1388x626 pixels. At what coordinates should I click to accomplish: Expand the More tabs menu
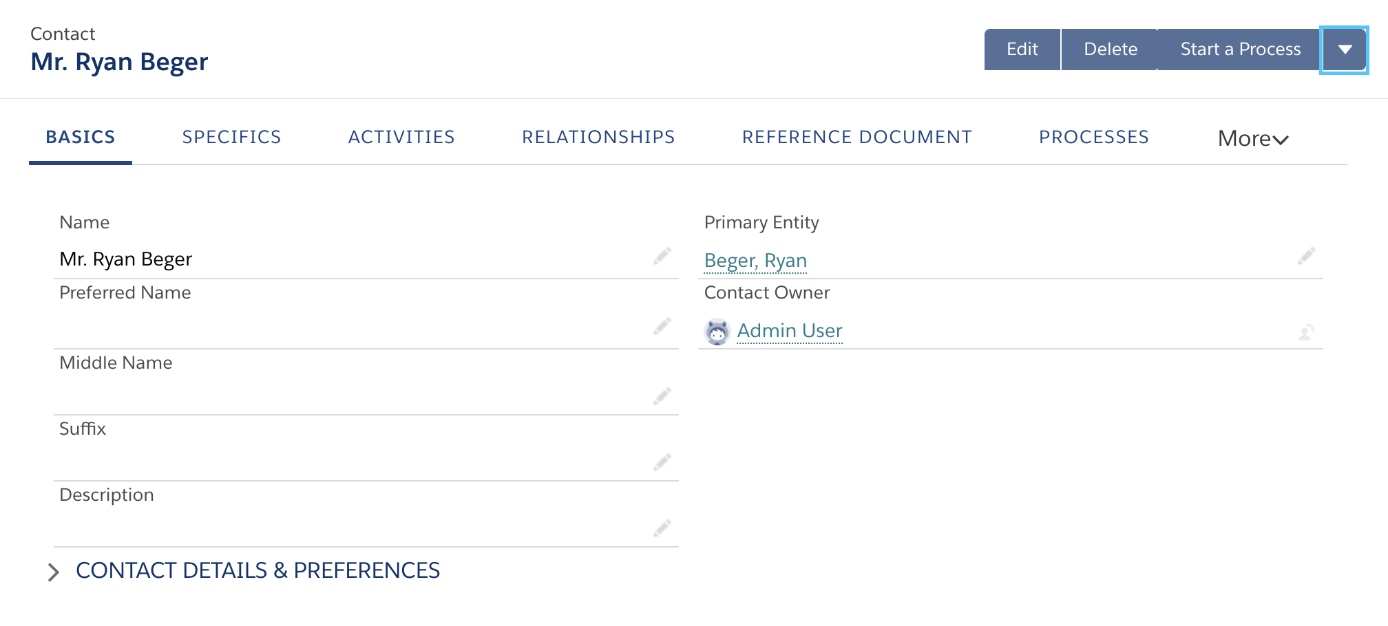click(1252, 138)
